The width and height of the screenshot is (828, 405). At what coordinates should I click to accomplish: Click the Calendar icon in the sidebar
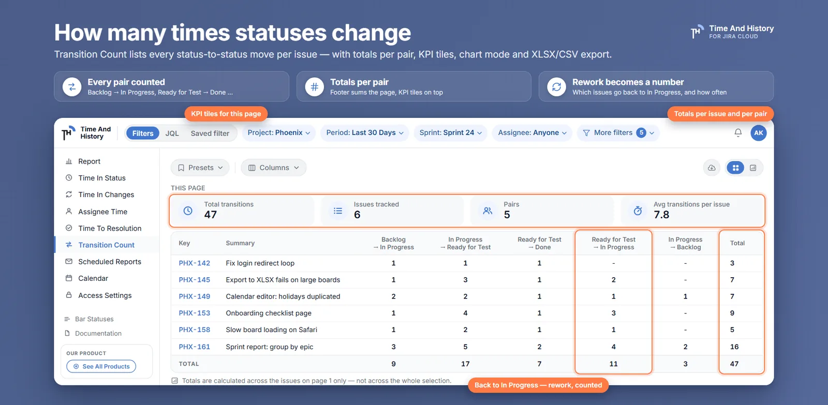click(69, 278)
